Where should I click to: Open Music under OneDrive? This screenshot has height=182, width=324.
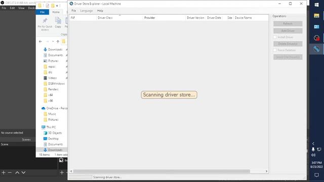coord(52,114)
